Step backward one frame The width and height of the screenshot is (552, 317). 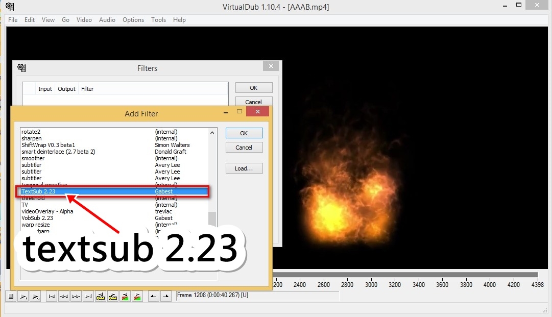point(64,297)
